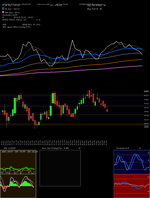Click the ADX line chart panel
This screenshot has width=150, height=198.
[18, 162]
